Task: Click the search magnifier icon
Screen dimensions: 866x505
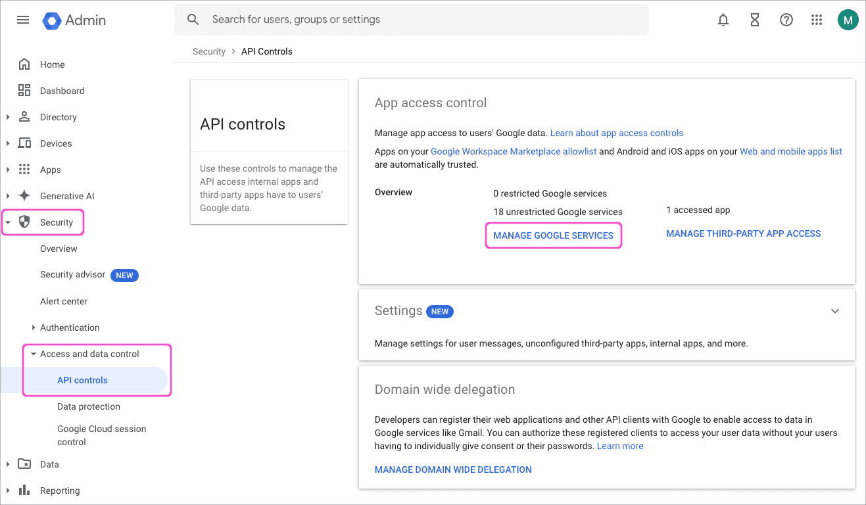Action: pos(193,19)
